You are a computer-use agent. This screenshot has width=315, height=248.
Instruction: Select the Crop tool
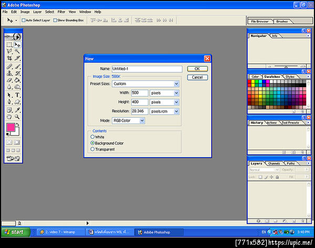coord(9,58)
